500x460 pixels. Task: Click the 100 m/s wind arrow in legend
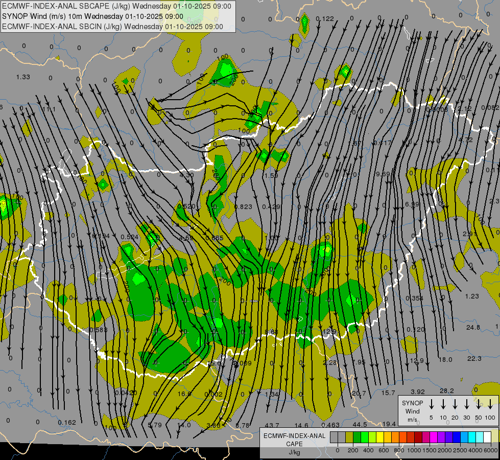(x=490, y=404)
